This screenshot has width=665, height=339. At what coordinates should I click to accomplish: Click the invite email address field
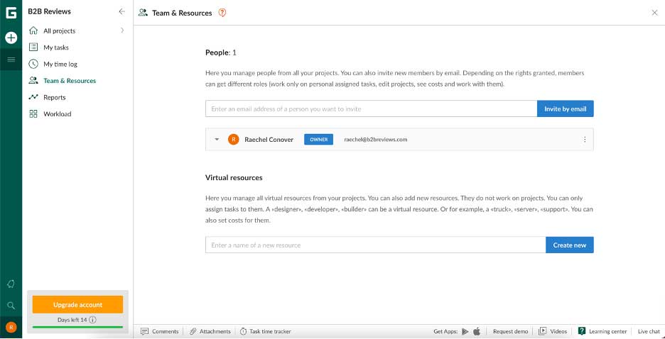[371, 109]
